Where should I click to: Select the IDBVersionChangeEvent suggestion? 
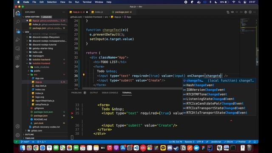[x=219, y=90]
